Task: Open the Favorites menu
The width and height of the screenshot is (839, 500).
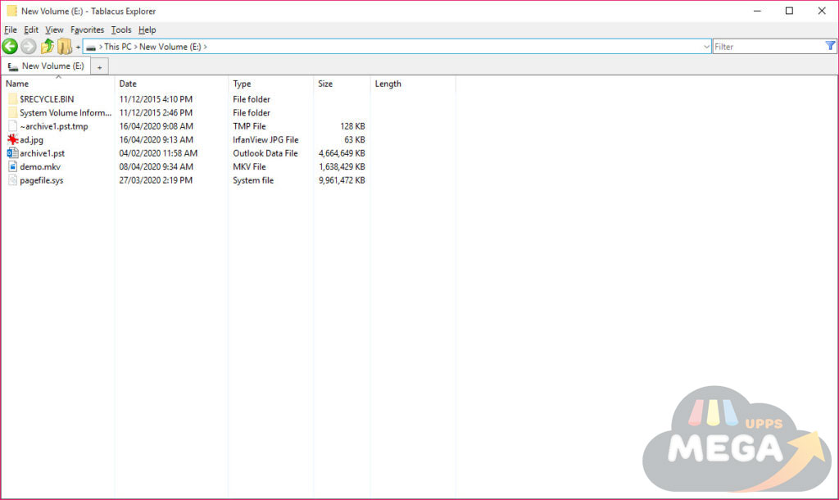Action: coord(87,30)
